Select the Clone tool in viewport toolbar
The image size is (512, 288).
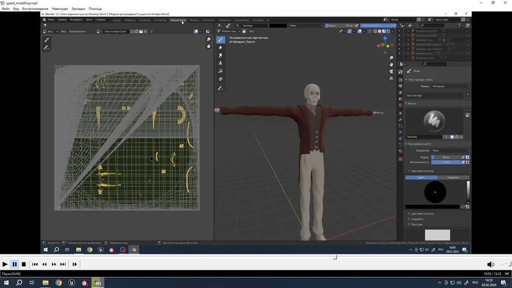pyautogui.click(x=221, y=63)
